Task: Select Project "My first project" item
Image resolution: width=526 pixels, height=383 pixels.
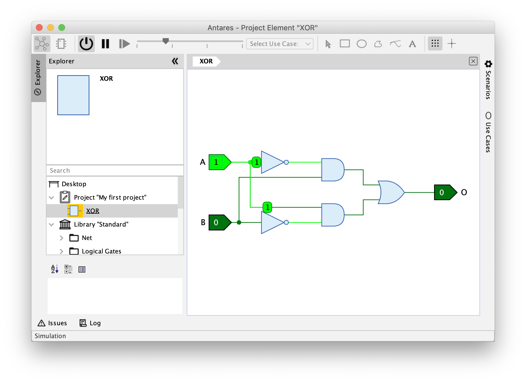Action: 110,197
